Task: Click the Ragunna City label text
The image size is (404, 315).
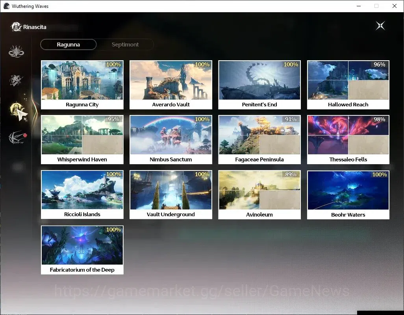Action: tap(82, 104)
